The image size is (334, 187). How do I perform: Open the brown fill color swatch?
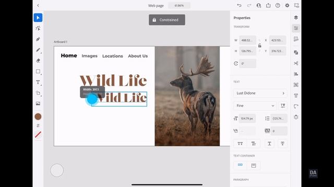click(38, 116)
